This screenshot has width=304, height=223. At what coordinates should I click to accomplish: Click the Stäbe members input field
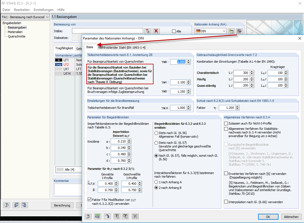[x=108, y=31]
